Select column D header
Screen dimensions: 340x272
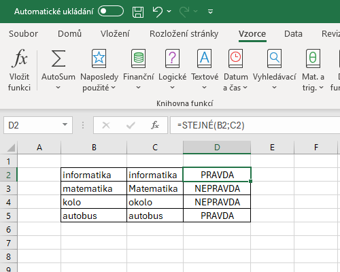pyautogui.click(x=217, y=148)
